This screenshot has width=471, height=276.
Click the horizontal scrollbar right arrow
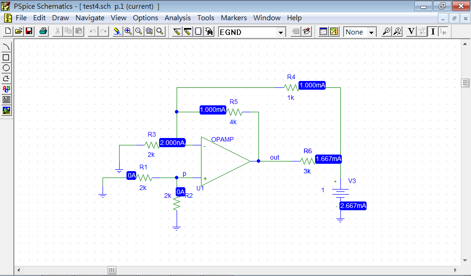(455, 270)
